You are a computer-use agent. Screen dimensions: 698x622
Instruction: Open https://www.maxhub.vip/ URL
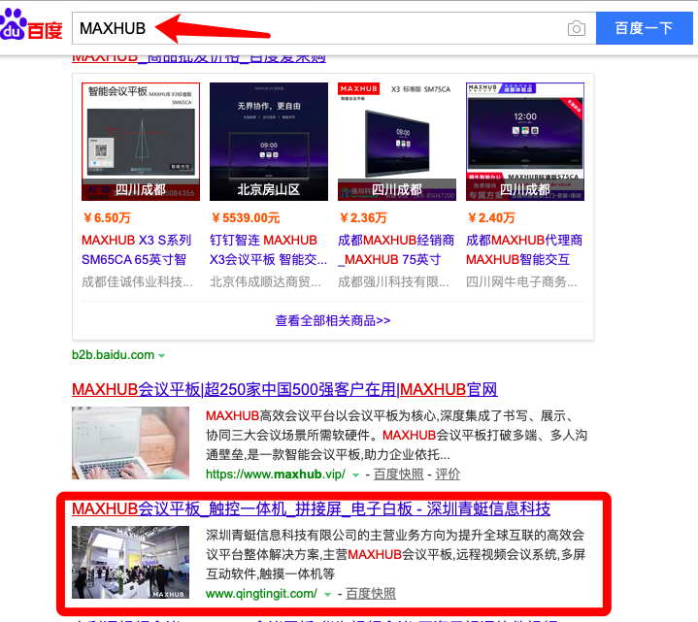point(276,474)
